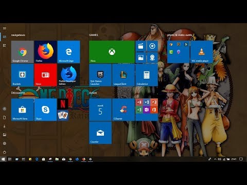Open the user account icon in sidebar
The image size is (247, 185).
tap(5, 109)
